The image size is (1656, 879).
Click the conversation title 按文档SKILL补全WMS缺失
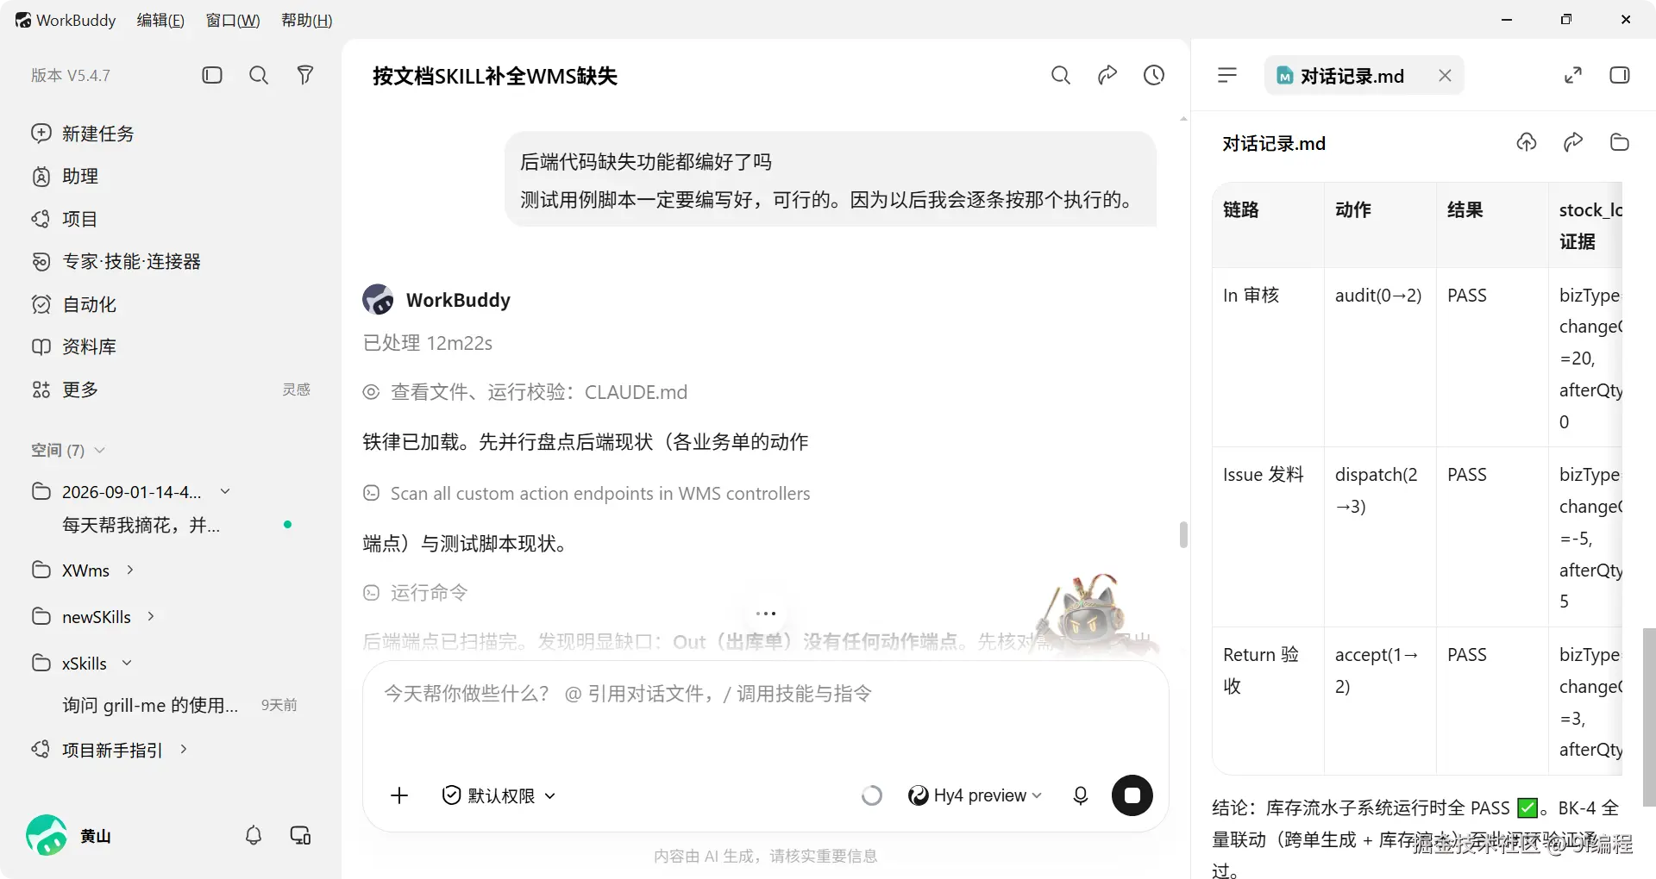[495, 76]
